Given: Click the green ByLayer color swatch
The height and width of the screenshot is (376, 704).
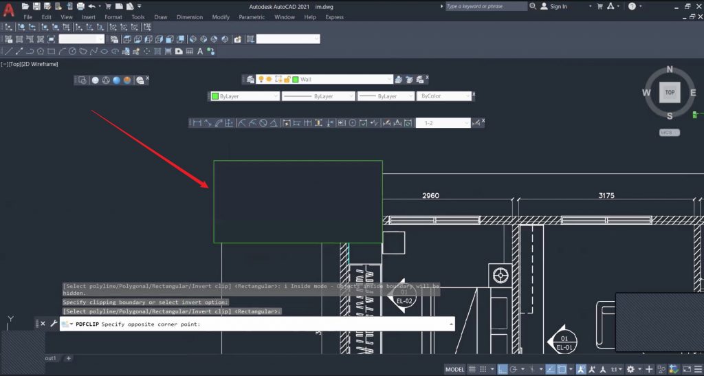Looking at the screenshot, I should coord(215,96).
